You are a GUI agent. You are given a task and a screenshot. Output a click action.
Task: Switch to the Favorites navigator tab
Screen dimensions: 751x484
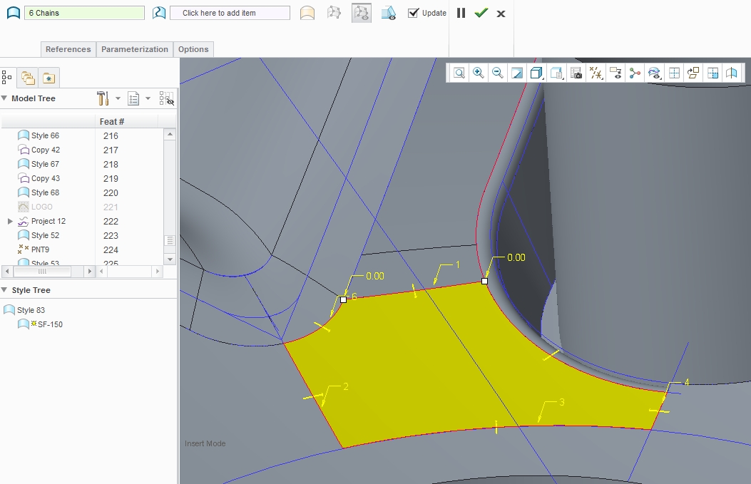[48, 78]
